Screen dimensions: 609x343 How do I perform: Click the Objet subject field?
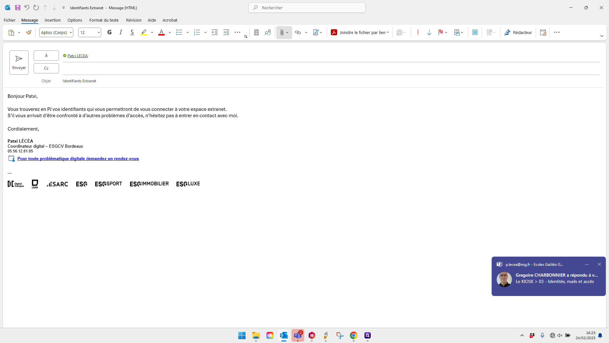[x=331, y=81]
